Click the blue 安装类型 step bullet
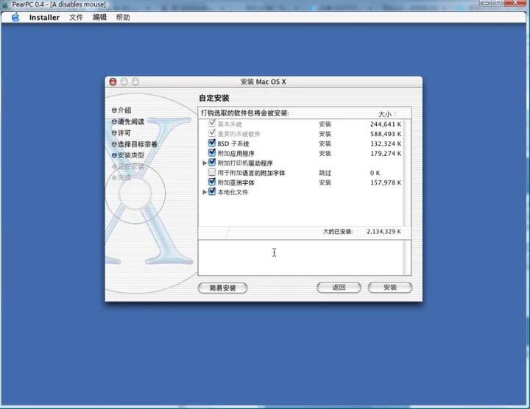Viewport: 530px width, 409px height. coord(114,155)
